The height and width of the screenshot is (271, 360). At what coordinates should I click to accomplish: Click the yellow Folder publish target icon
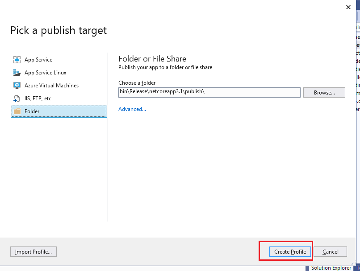[17, 111]
